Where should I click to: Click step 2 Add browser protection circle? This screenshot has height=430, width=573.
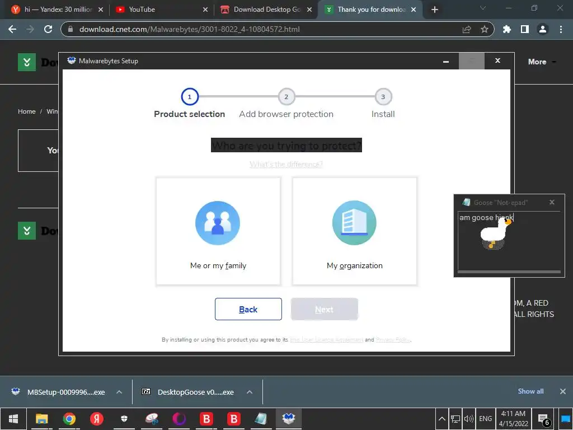[286, 97]
